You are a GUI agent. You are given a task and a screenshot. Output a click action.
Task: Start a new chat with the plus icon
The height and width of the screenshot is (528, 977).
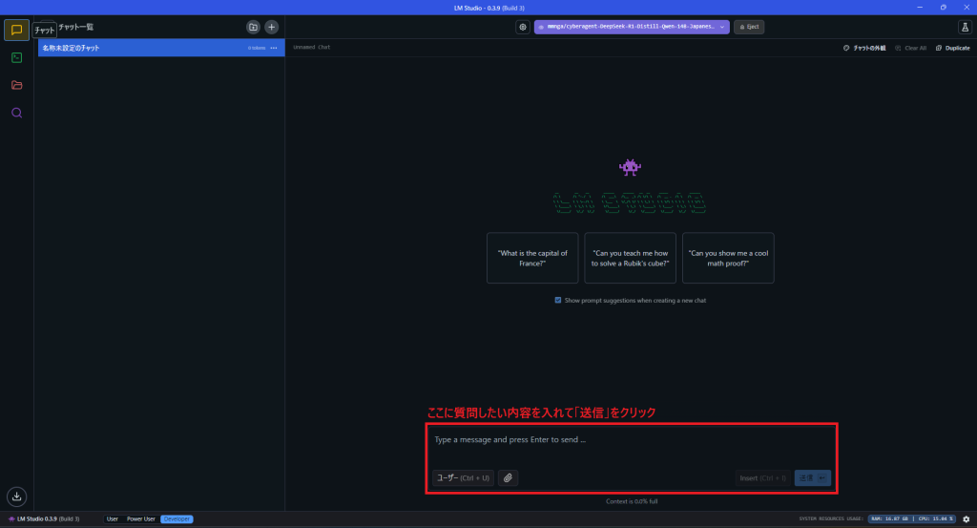pos(271,28)
